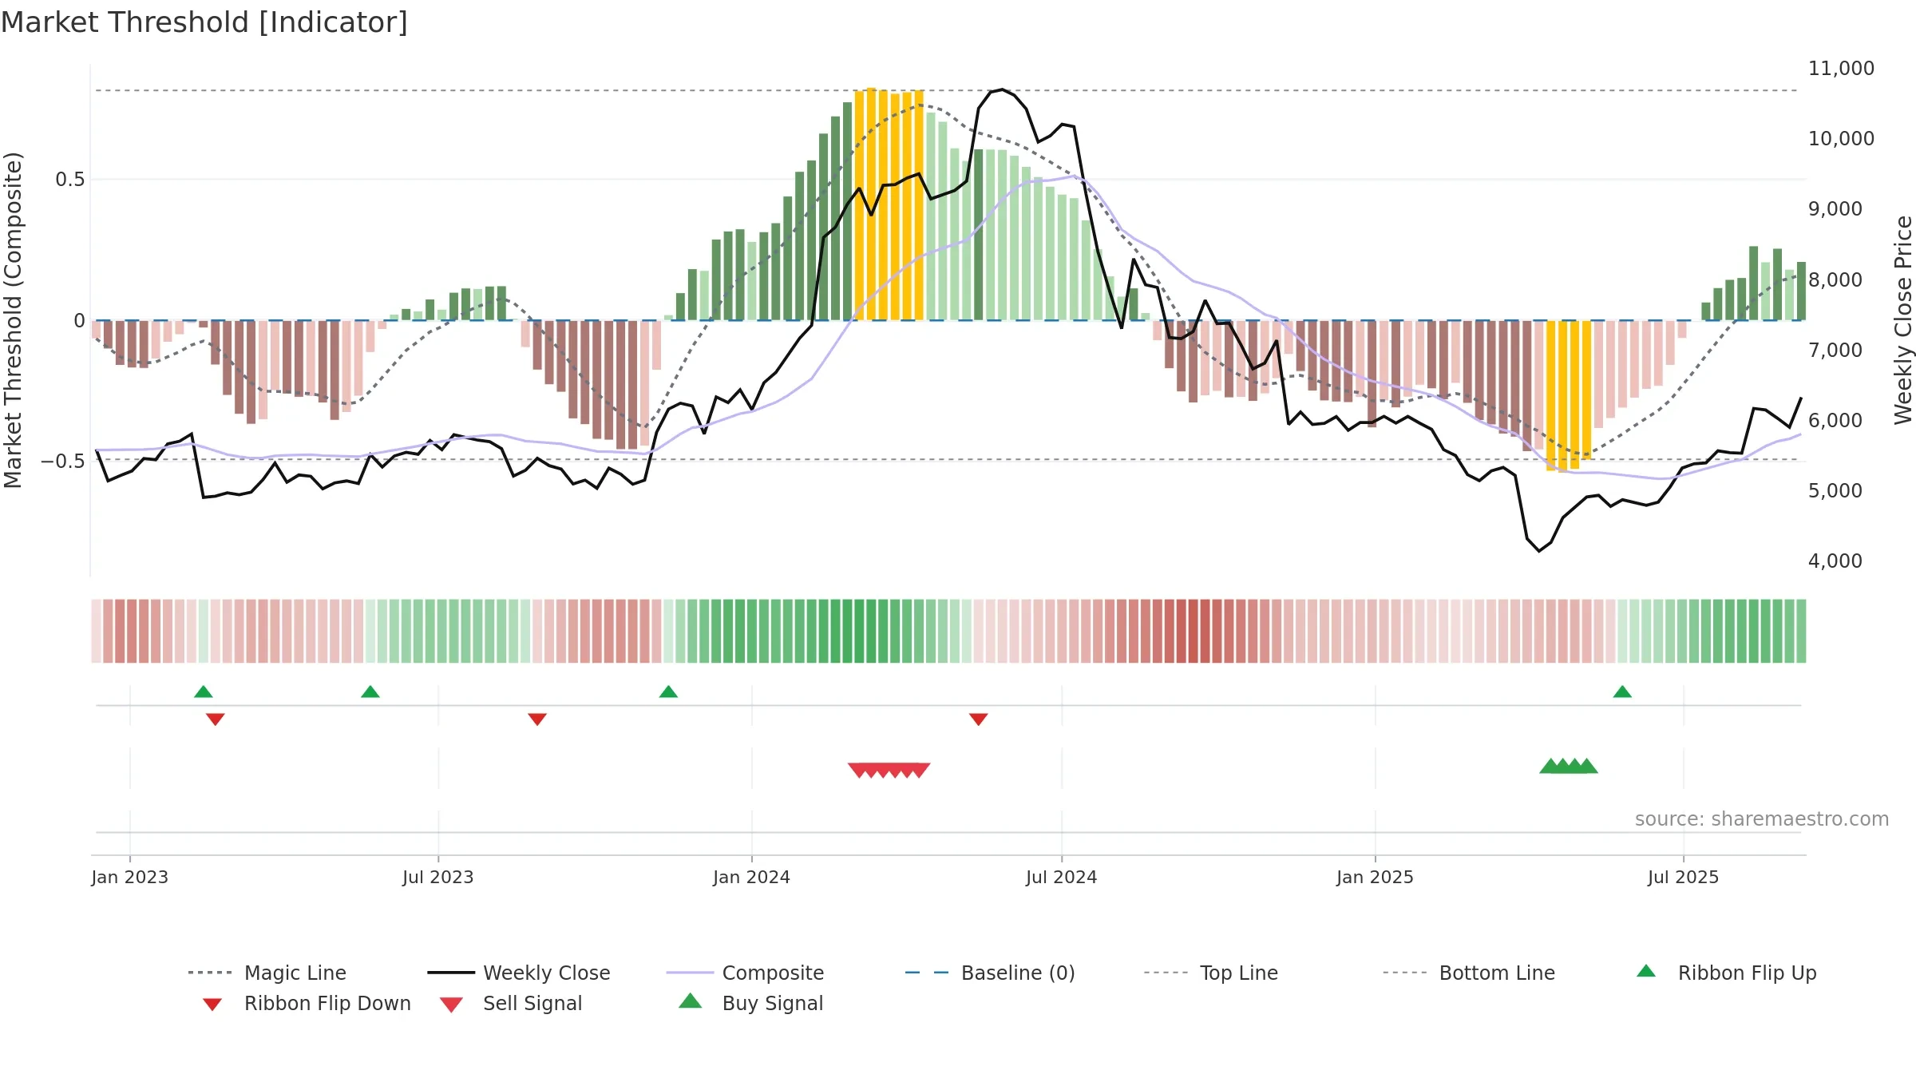The height and width of the screenshot is (1078, 1916).
Task: Toggle the Magic Line legend entry
Action: pos(267,973)
